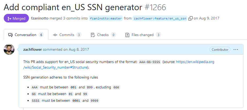Open the fzaninotto:master base branch link
247x110 pixels.
pyautogui.click(x=106, y=18)
